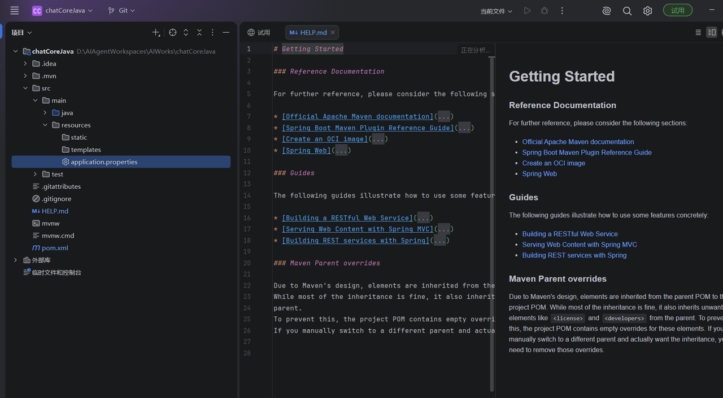Expand the java folder
Viewport: 723px width, 398px height.
pyautogui.click(x=45, y=113)
